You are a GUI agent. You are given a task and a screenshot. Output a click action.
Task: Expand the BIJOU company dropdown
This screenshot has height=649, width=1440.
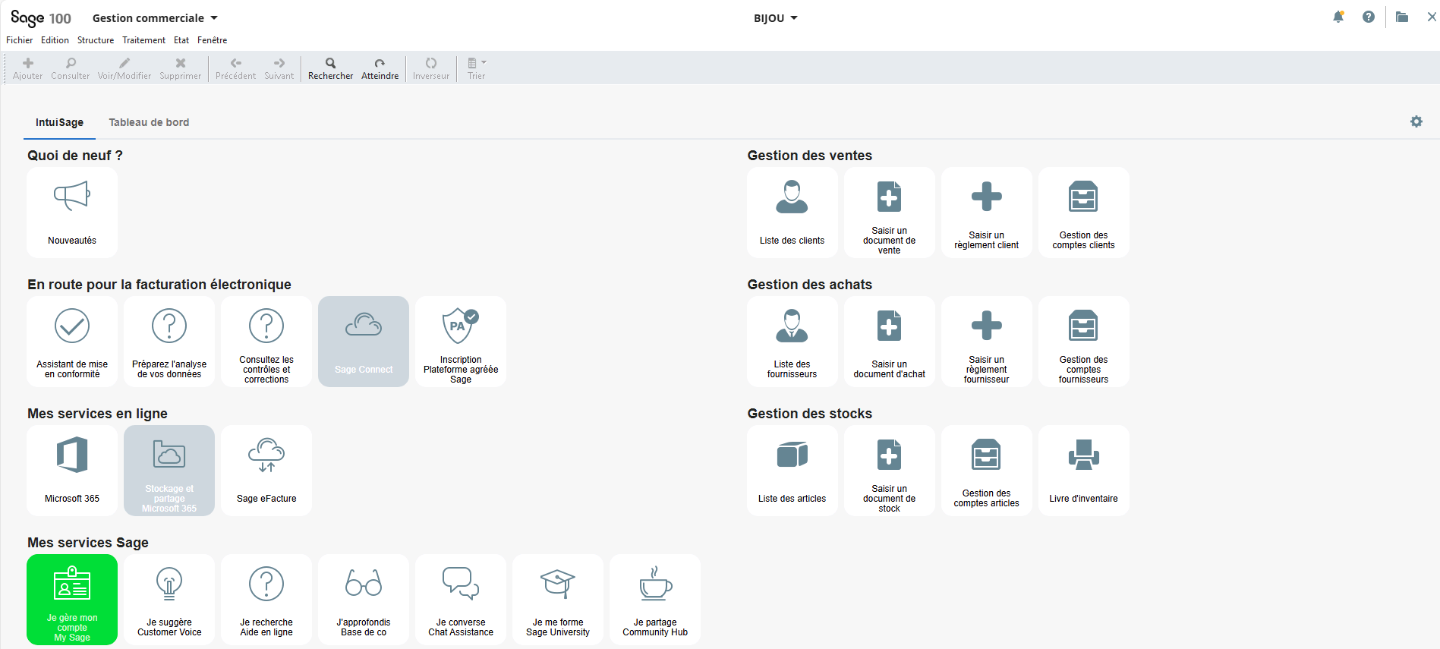click(x=775, y=18)
